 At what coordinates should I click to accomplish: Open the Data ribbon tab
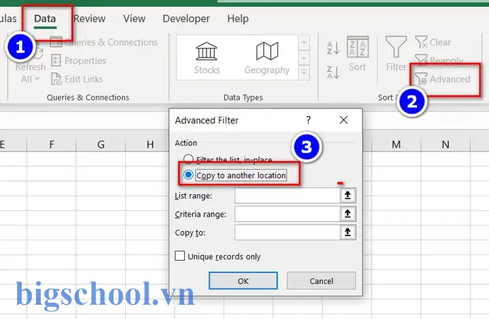[x=45, y=19]
